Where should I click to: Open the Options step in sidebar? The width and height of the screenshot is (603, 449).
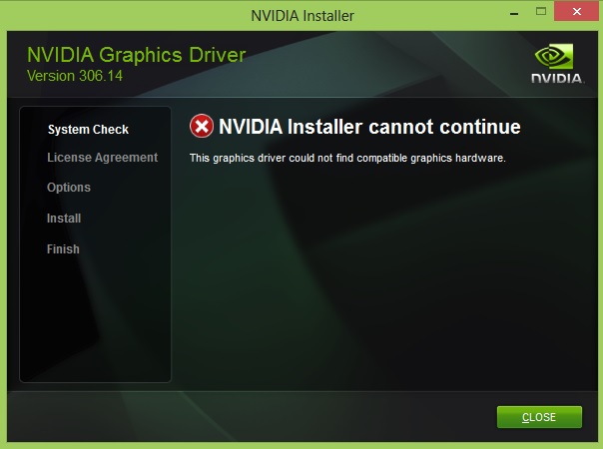coord(69,188)
